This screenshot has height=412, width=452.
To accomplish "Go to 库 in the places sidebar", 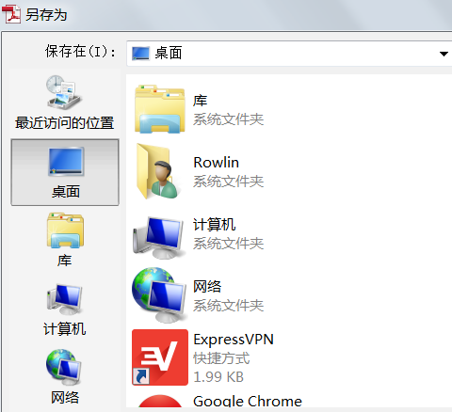I will 65,240.
